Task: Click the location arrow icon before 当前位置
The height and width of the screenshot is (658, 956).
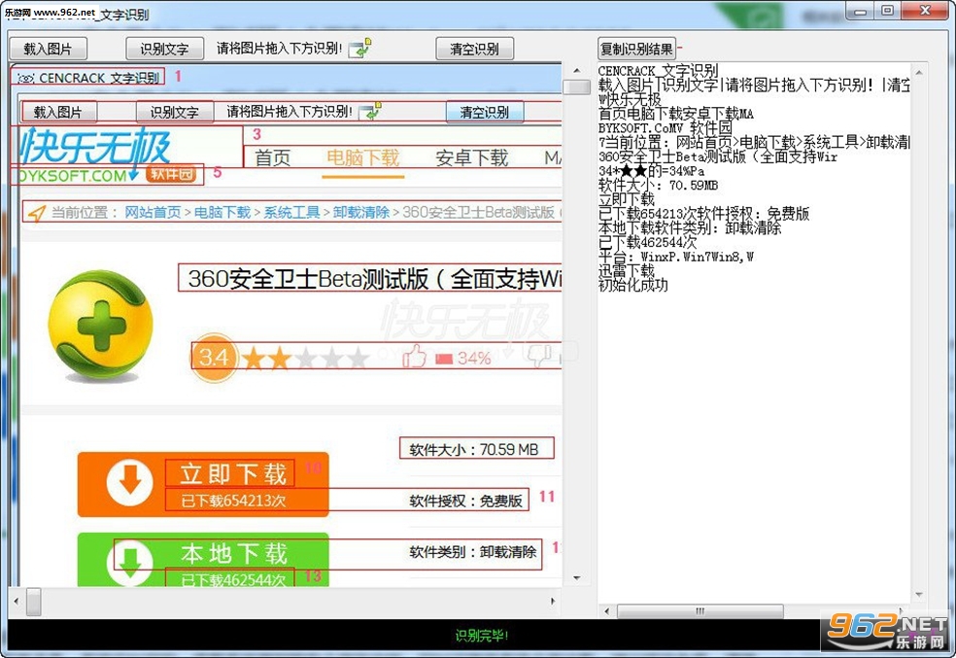Action: (x=37, y=213)
